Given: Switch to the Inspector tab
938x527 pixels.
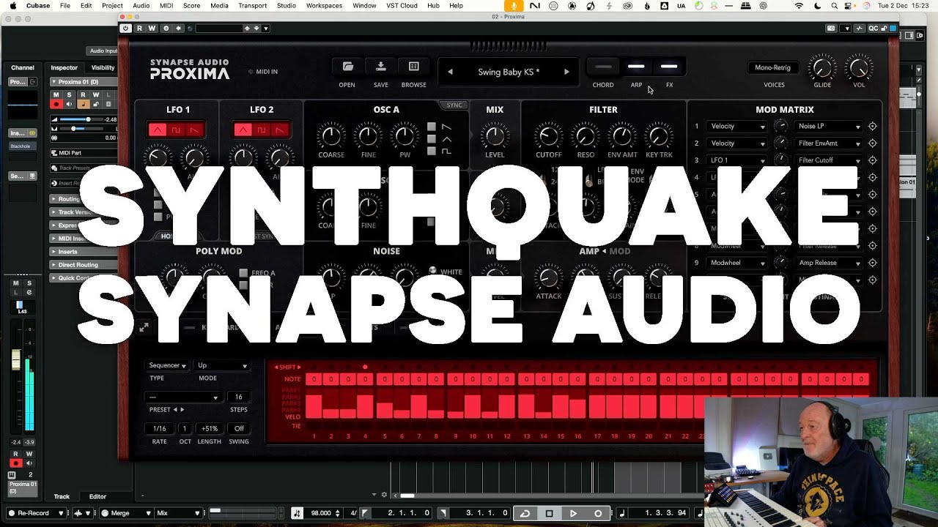Looking at the screenshot, I should pos(64,68).
